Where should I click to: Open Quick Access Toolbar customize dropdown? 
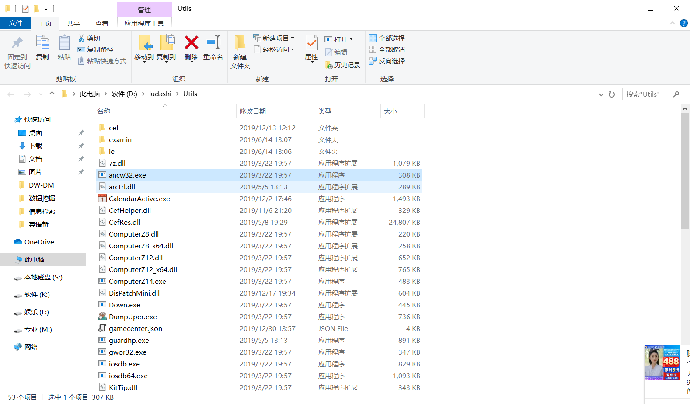[x=46, y=9]
